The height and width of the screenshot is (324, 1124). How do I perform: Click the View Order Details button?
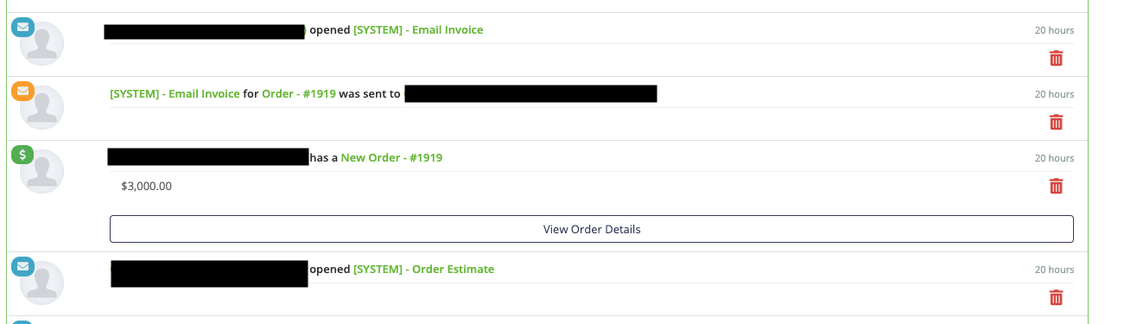tap(592, 229)
